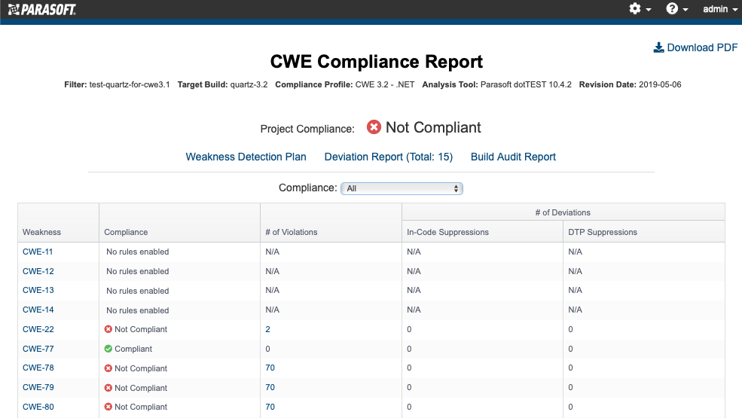Image resolution: width=742 pixels, height=418 pixels.
Task: Open the Build Audit Report link
Action: click(513, 157)
